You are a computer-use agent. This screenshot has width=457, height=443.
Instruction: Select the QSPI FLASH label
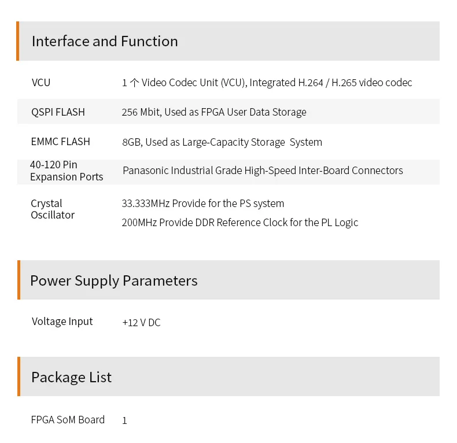(x=58, y=112)
